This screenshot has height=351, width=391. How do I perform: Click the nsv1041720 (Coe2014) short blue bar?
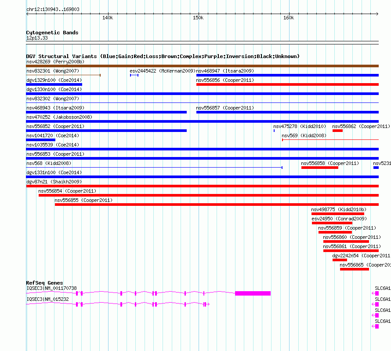tap(41, 140)
